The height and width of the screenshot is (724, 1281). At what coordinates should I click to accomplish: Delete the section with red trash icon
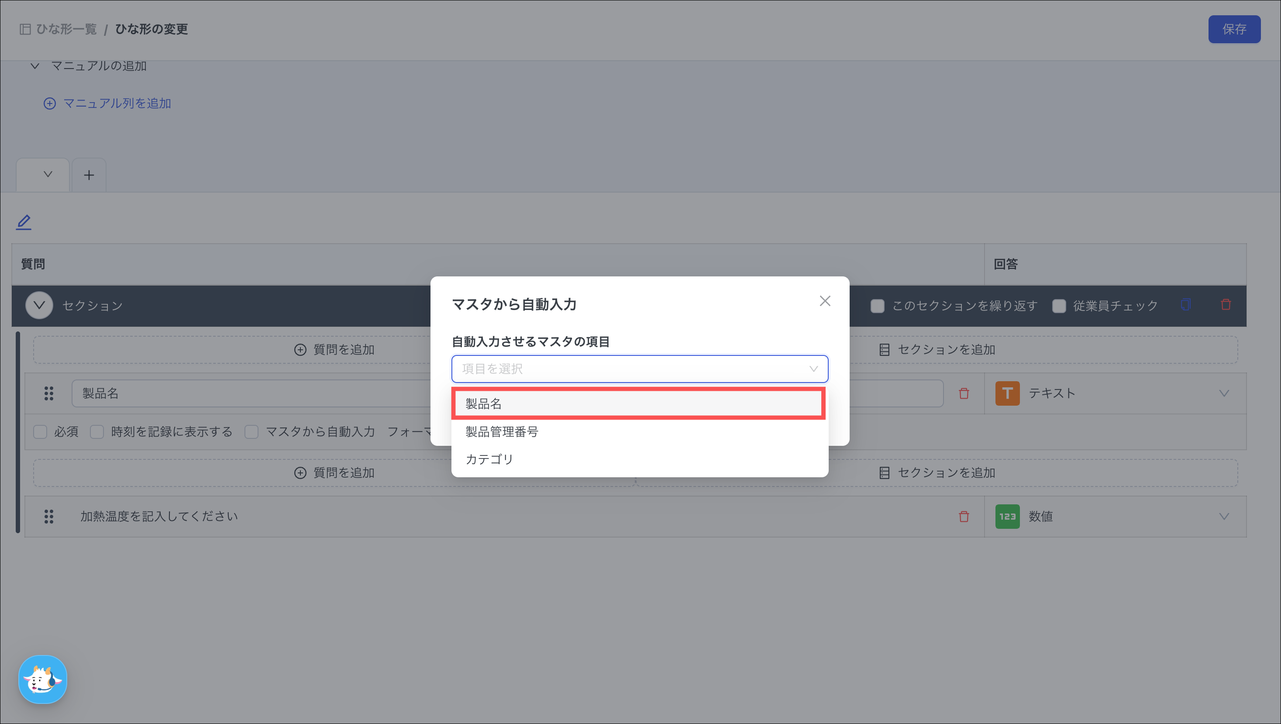pyautogui.click(x=1226, y=304)
